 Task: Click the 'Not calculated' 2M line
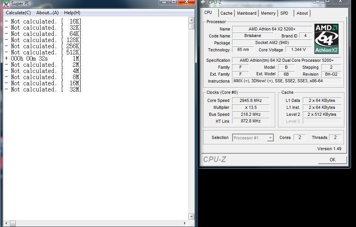[43, 65]
